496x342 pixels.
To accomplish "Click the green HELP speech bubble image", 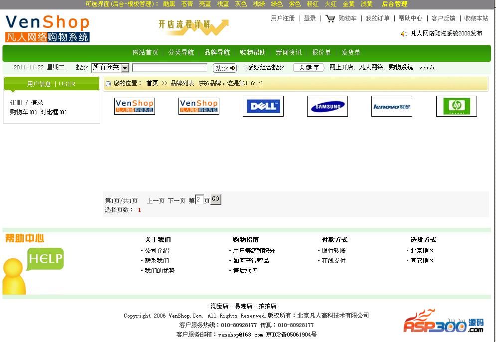I will (x=45, y=259).
